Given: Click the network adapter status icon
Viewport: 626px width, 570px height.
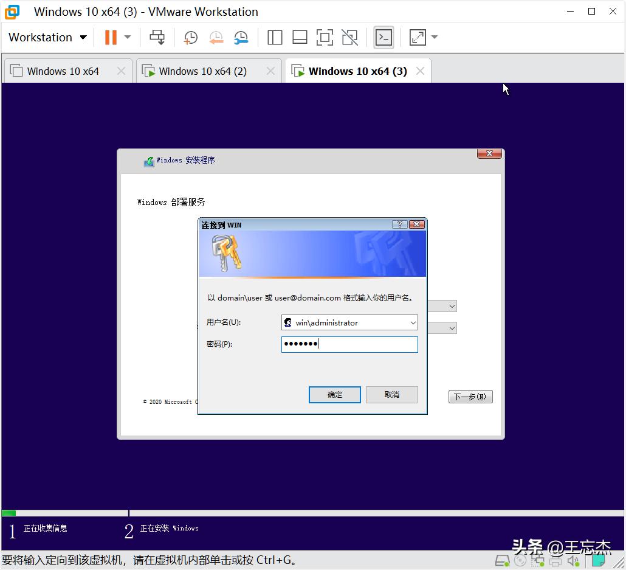Looking at the screenshot, I should point(537,560).
